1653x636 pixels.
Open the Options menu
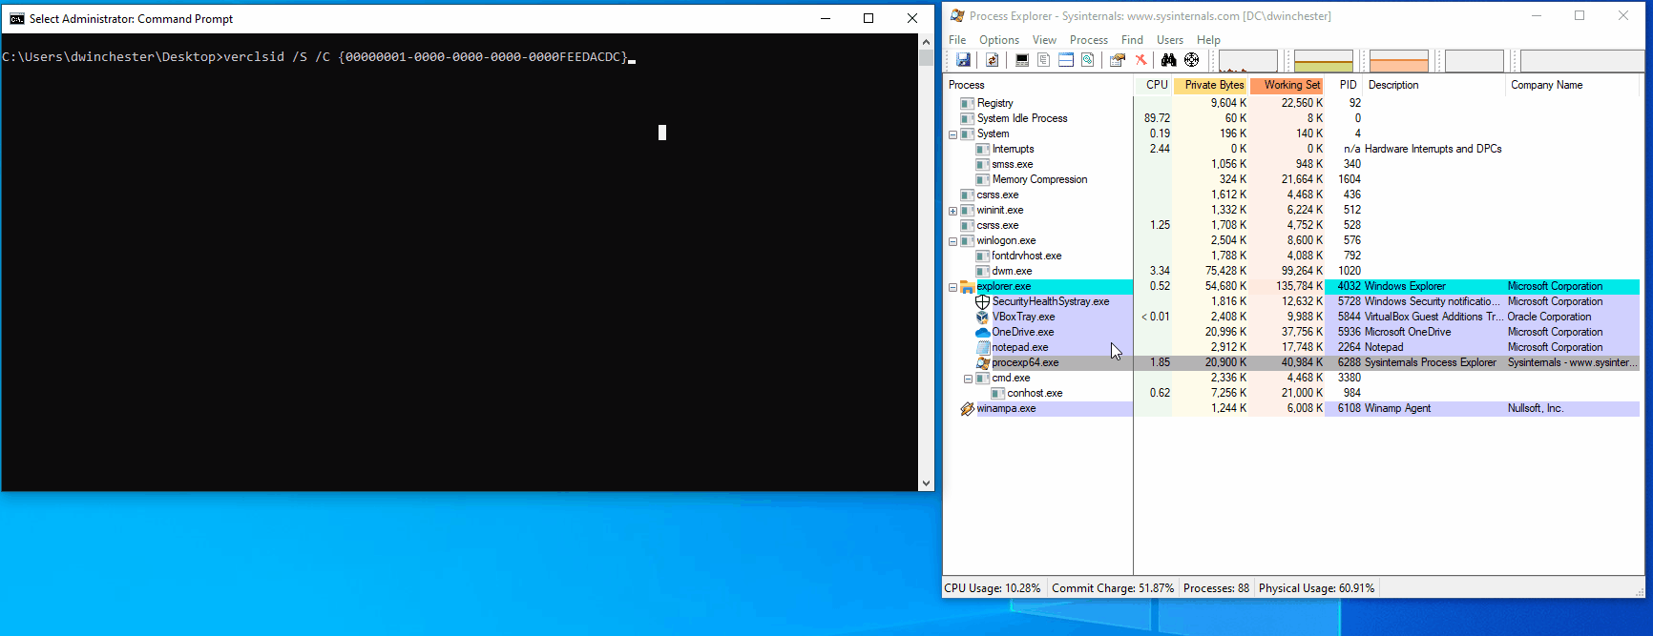[999, 40]
